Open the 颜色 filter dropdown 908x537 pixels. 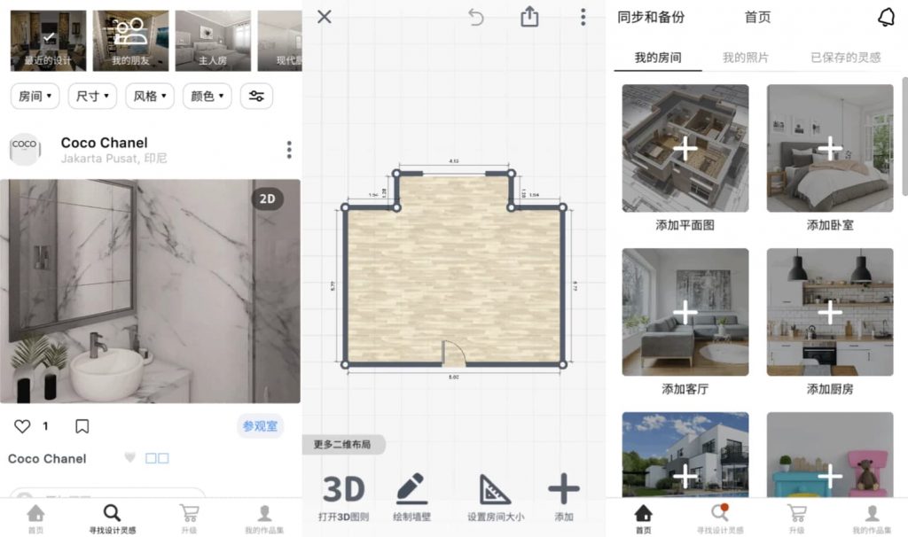coord(207,96)
